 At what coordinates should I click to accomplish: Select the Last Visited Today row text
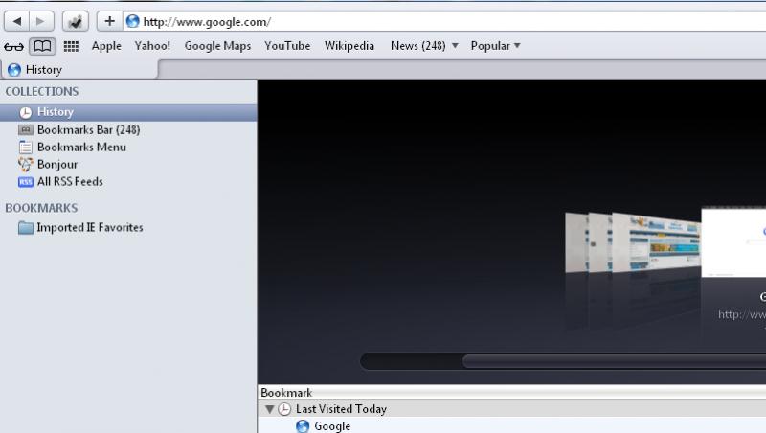click(341, 409)
